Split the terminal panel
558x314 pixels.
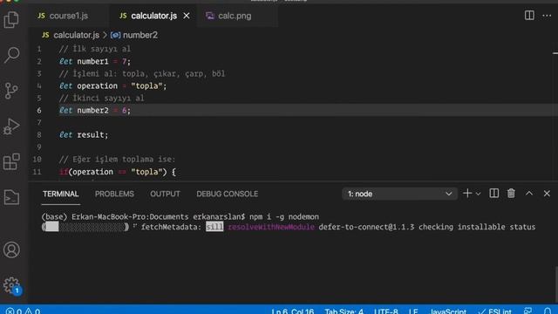494,194
